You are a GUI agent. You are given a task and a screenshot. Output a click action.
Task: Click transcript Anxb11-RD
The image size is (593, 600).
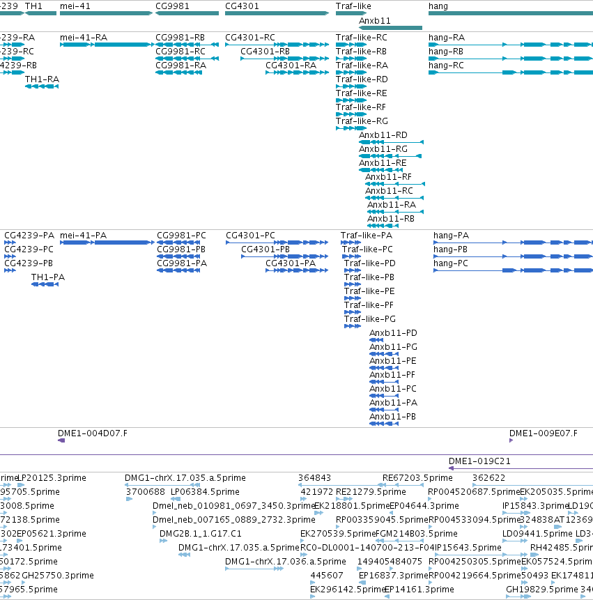392,142
